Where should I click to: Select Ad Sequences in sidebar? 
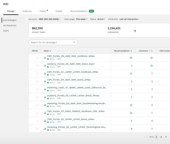coord(10,26)
